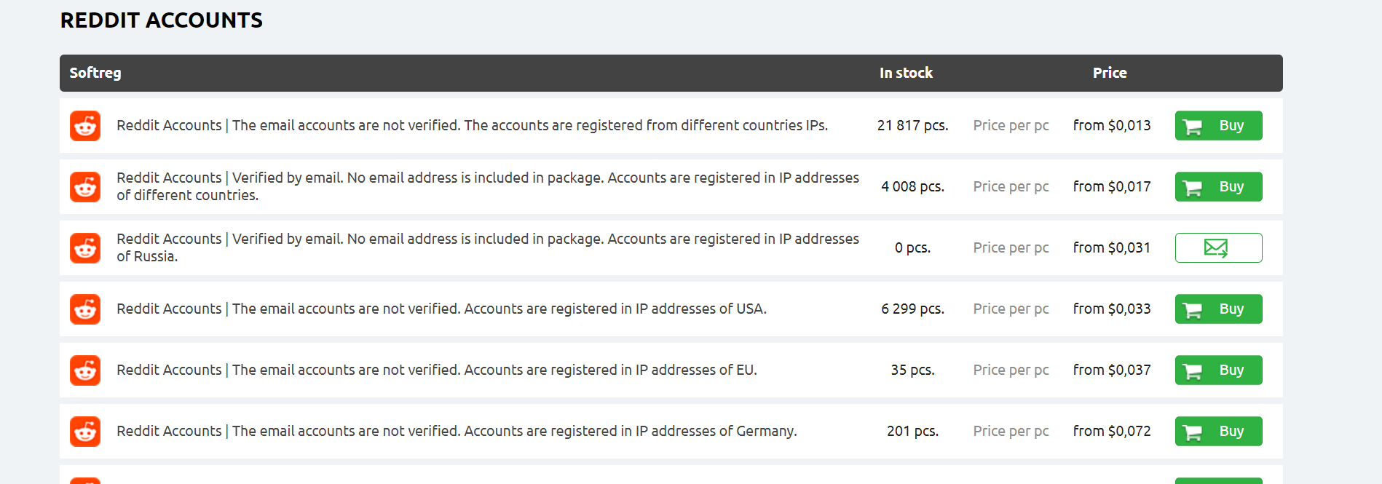Click Reddit icon on the EU accounts row
This screenshot has height=484, width=1382.
click(x=85, y=370)
